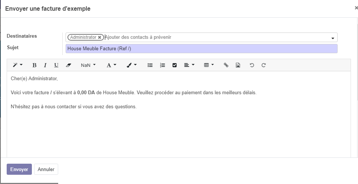Image resolution: width=358 pixels, height=184 pixels.
Task: Insert an image using the picture icon
Action: pyautogui.click(x=238, y=65)
